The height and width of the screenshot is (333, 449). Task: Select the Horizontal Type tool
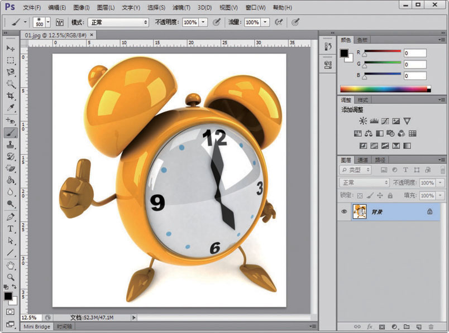(10, 229)
